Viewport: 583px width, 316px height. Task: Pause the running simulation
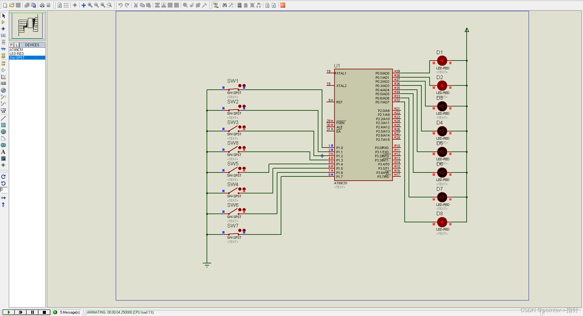[32, 312]
